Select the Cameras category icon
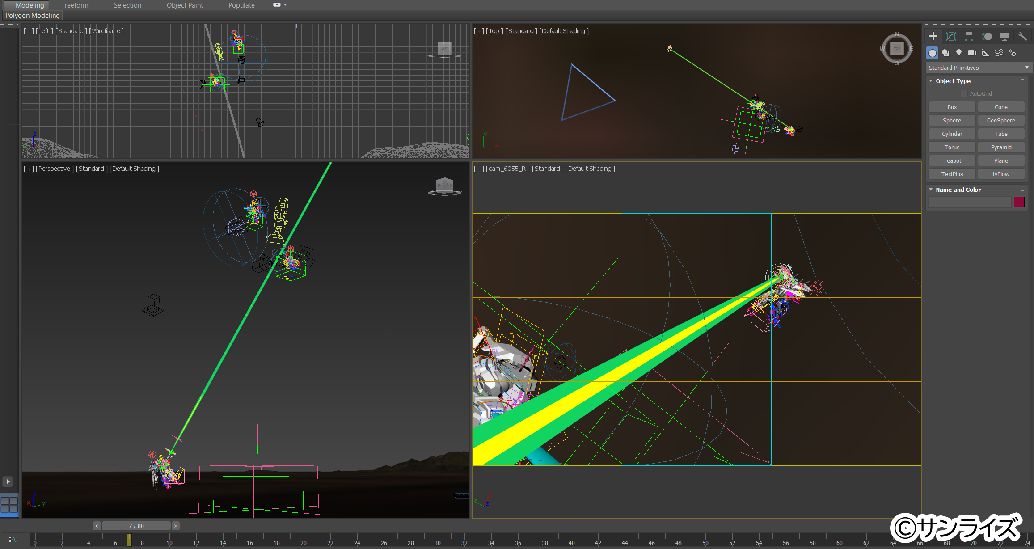1034x549 pixels. pyautogui.click(x=972, y=53)
